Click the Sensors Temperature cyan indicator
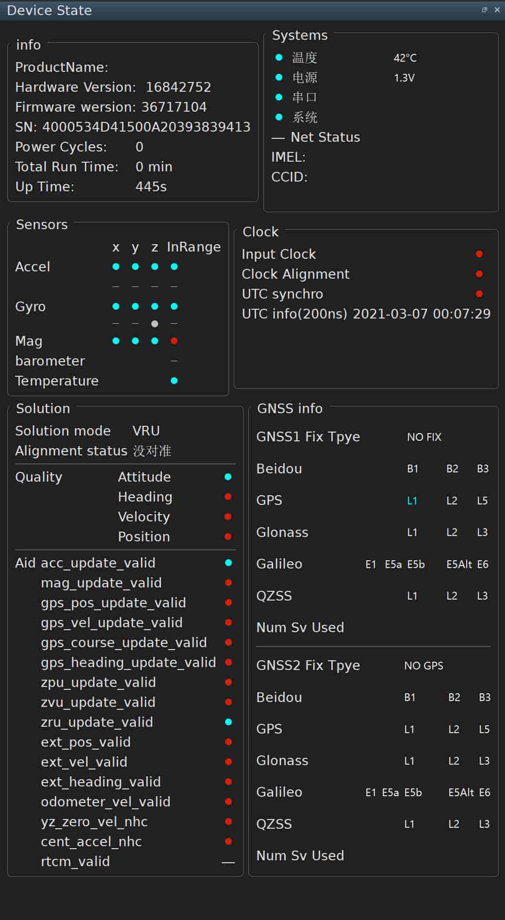The image size is (505, 920). [x=174, y=381]
